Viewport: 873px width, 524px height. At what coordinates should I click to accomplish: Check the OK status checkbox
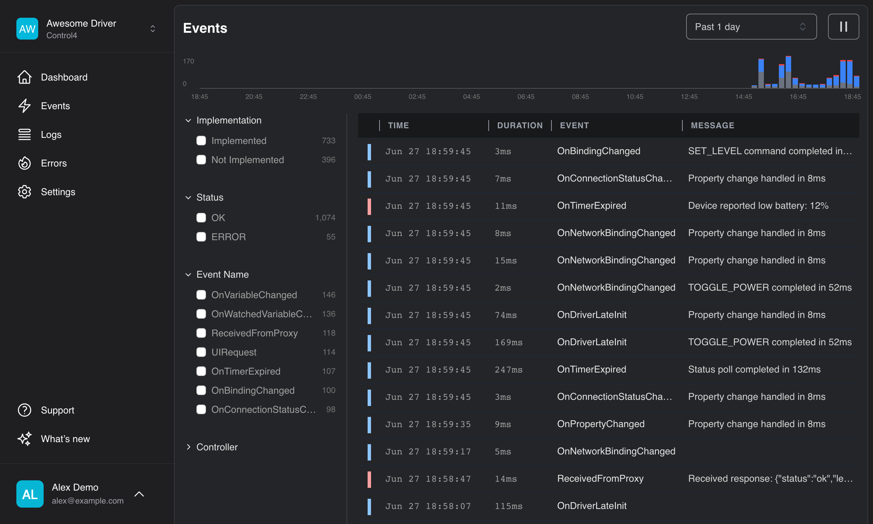[x=201, y=218]
